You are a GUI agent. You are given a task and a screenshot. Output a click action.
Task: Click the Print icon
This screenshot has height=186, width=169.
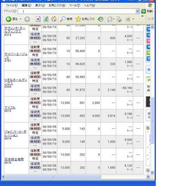pyautogui.click(x=119, y=19)
